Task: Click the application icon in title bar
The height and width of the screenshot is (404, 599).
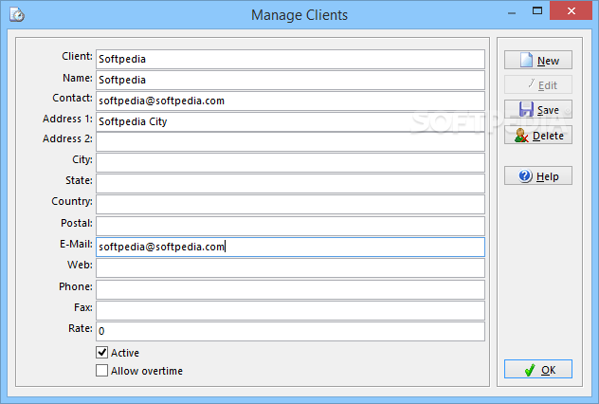Action: (x=17, y=15)
